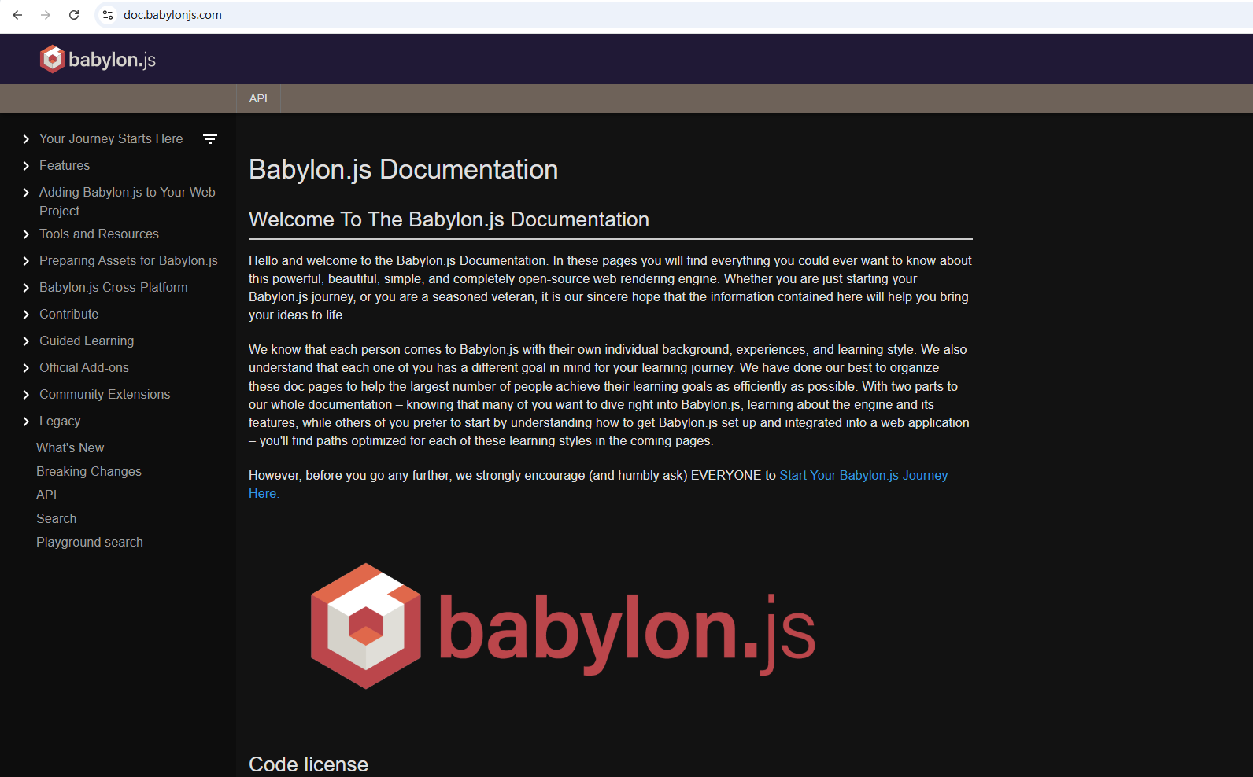Click the Babylon.js logo in header

[98, 59]
